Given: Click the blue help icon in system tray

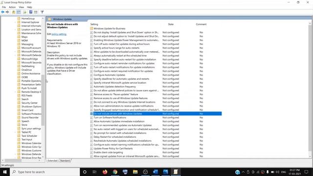Looking at the screenshot, I should (237, 172).
